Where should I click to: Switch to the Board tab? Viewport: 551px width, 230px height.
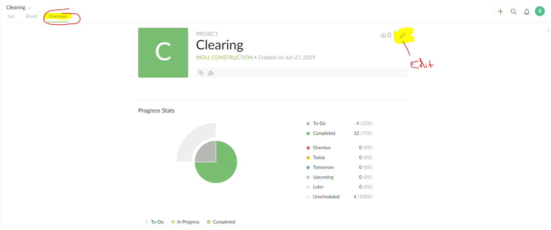pyautogui.click(x=32, y=16)
